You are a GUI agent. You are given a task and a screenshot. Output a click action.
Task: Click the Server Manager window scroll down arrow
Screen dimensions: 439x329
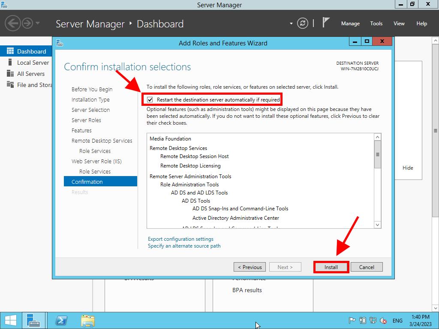436,308
